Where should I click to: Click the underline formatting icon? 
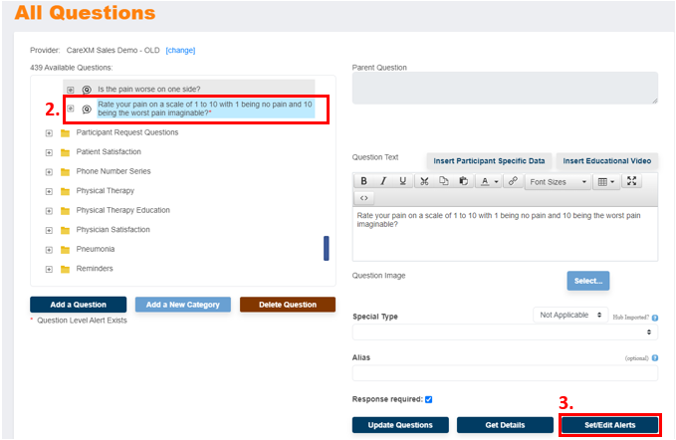(x=402, y=182)
